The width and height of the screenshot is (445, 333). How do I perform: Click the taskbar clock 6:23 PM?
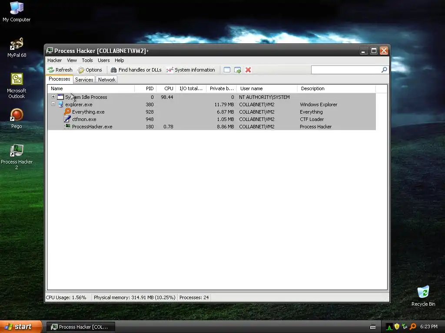tap(428, 327)
